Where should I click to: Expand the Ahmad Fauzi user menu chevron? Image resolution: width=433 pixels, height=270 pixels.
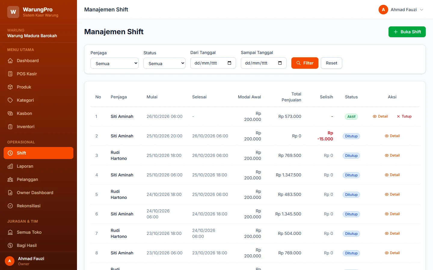(422, 10)
